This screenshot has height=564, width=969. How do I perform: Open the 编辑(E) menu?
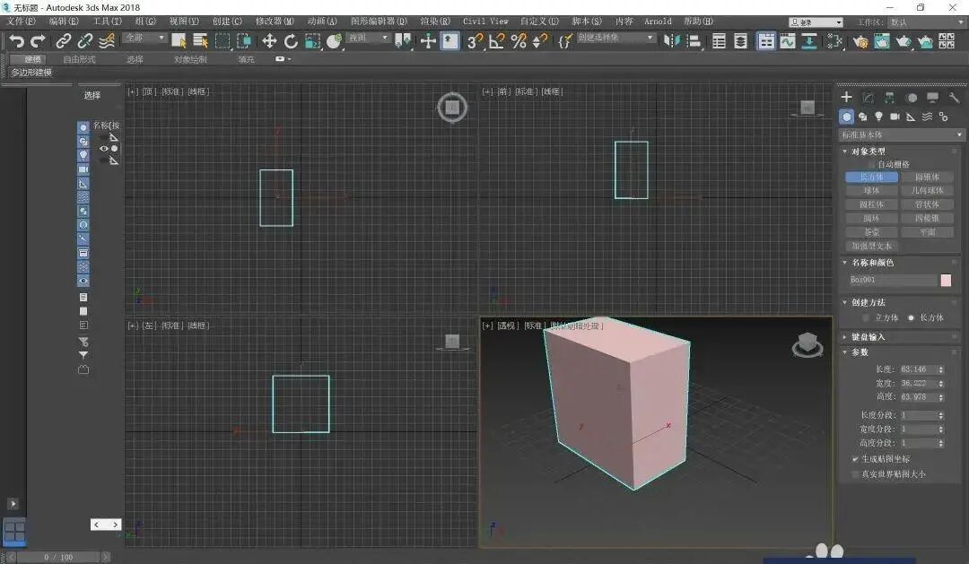[64, 21]
